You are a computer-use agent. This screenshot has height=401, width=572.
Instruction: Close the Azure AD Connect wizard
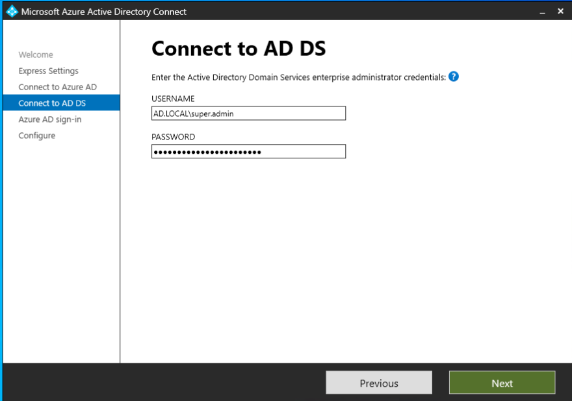560,11
